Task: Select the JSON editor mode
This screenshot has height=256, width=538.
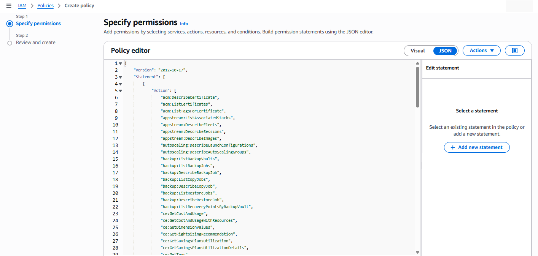Action: pos(445,51)
